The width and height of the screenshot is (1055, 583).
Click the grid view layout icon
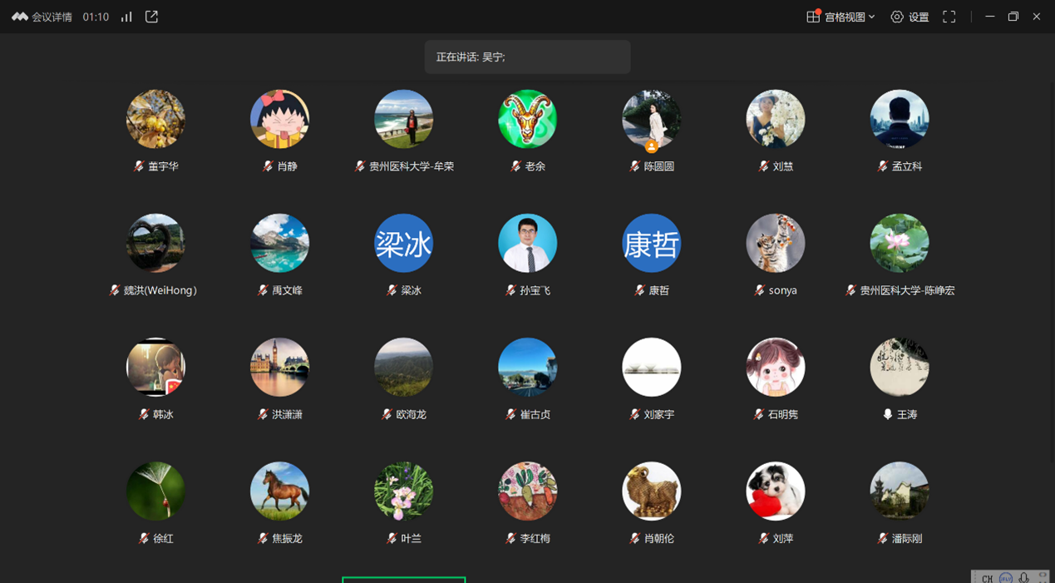[813, 17]
